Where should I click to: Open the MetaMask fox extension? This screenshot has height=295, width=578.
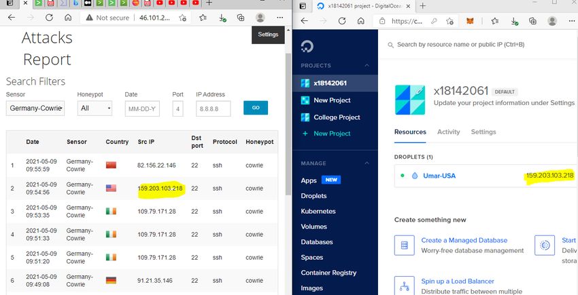[470, 21]
